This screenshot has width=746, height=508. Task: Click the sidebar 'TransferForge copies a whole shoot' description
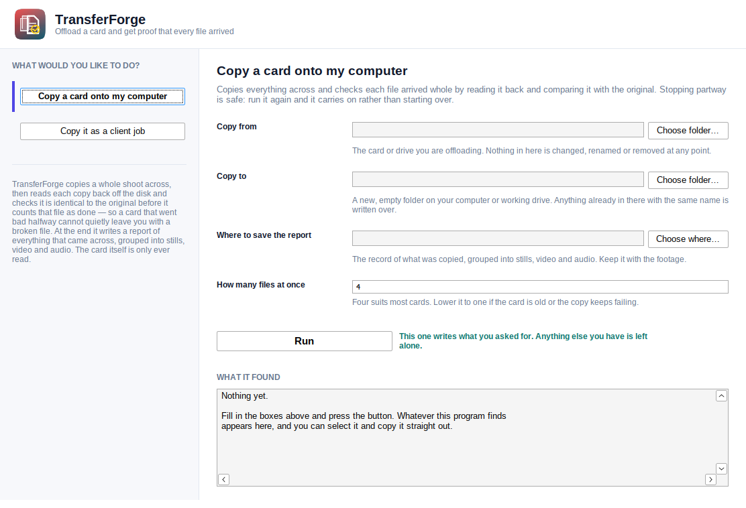pyautogui.click(x=99, y=221)
